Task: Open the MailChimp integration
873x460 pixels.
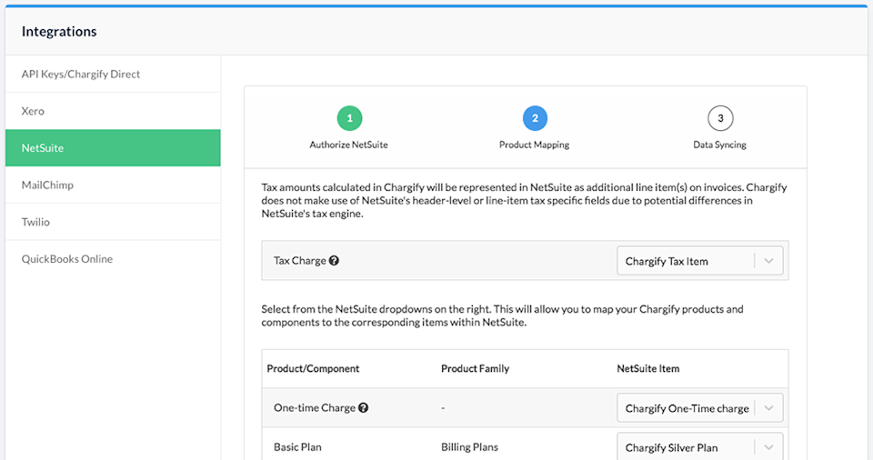Action: coord(113,185)
